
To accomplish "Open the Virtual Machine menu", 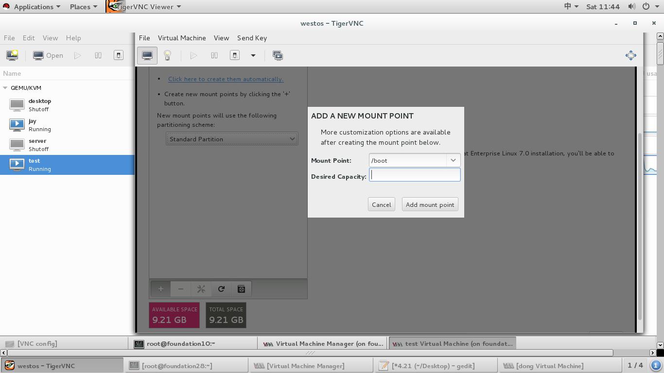I will pyautogui.click(x=181, y=38).
